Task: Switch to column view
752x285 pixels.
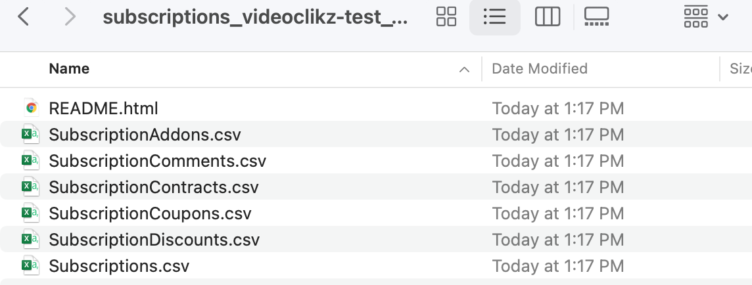Action: coord(547,17)
